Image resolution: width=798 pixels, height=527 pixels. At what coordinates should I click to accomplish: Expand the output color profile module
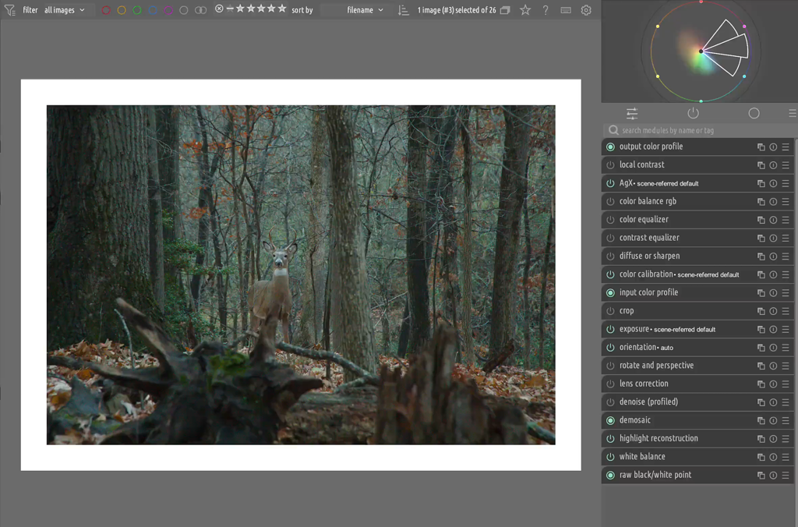[651, 147]
